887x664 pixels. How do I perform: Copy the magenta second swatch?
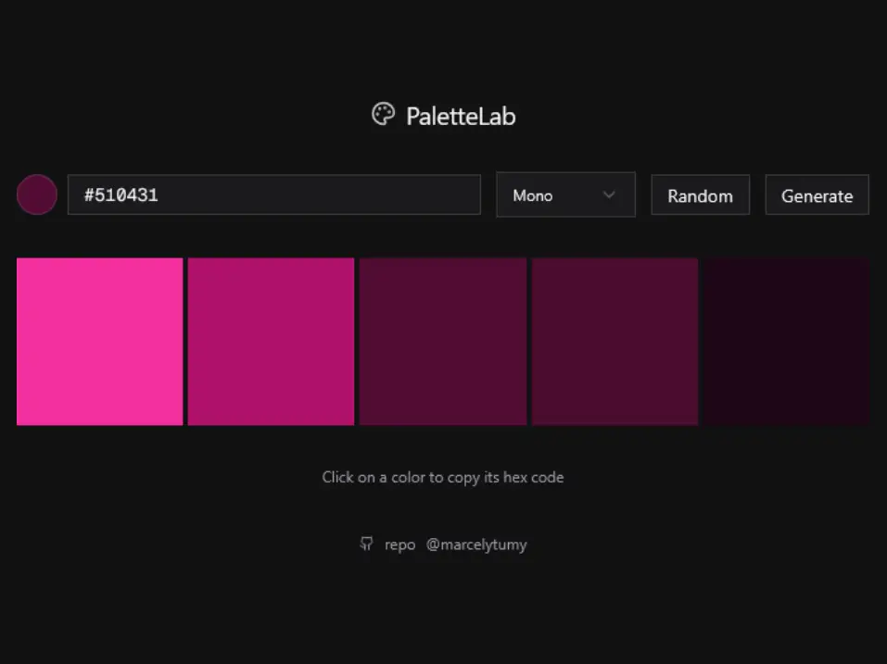point(271,342)
